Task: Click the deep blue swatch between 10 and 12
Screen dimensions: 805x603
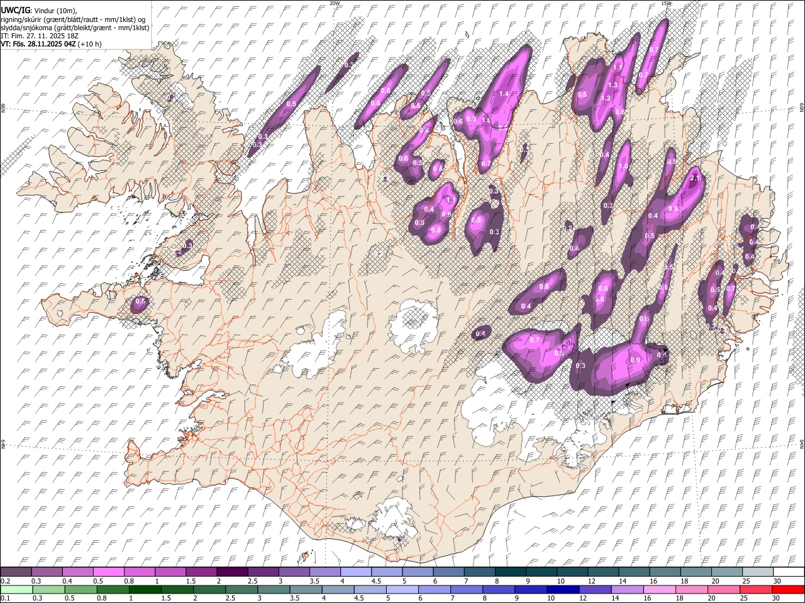Action: tap(562, 589)
